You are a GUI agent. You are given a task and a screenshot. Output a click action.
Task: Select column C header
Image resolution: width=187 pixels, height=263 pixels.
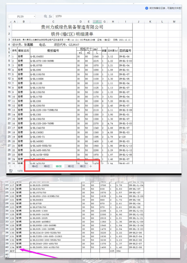(x=53, y=22)
